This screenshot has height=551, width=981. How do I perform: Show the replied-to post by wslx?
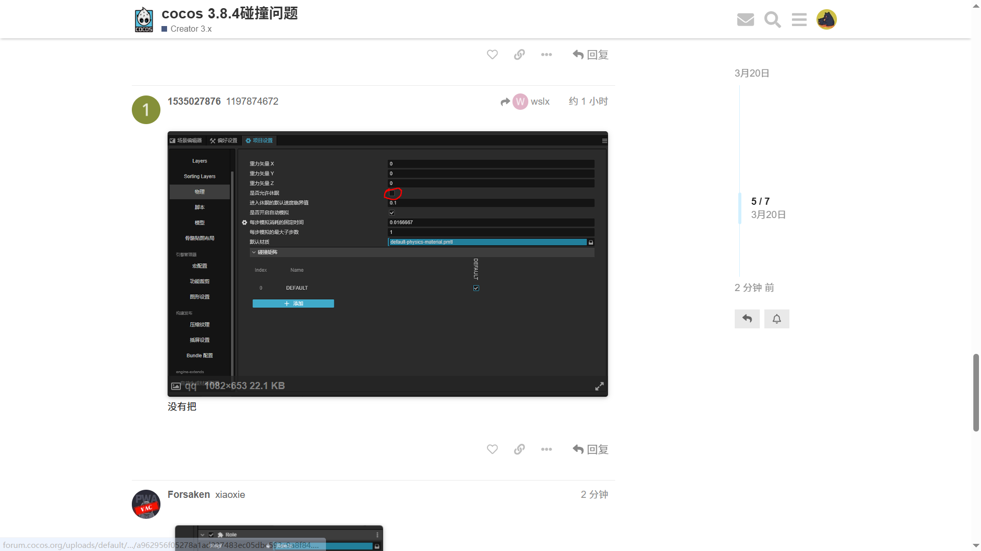(x=525, y=102)
